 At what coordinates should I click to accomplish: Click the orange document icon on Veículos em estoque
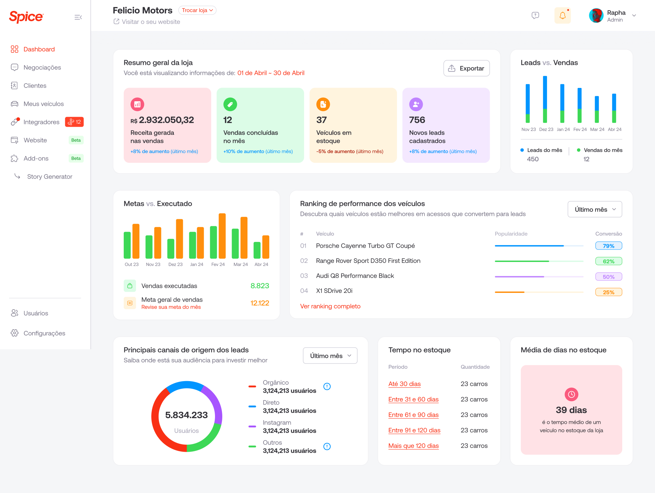click(323, 104)
